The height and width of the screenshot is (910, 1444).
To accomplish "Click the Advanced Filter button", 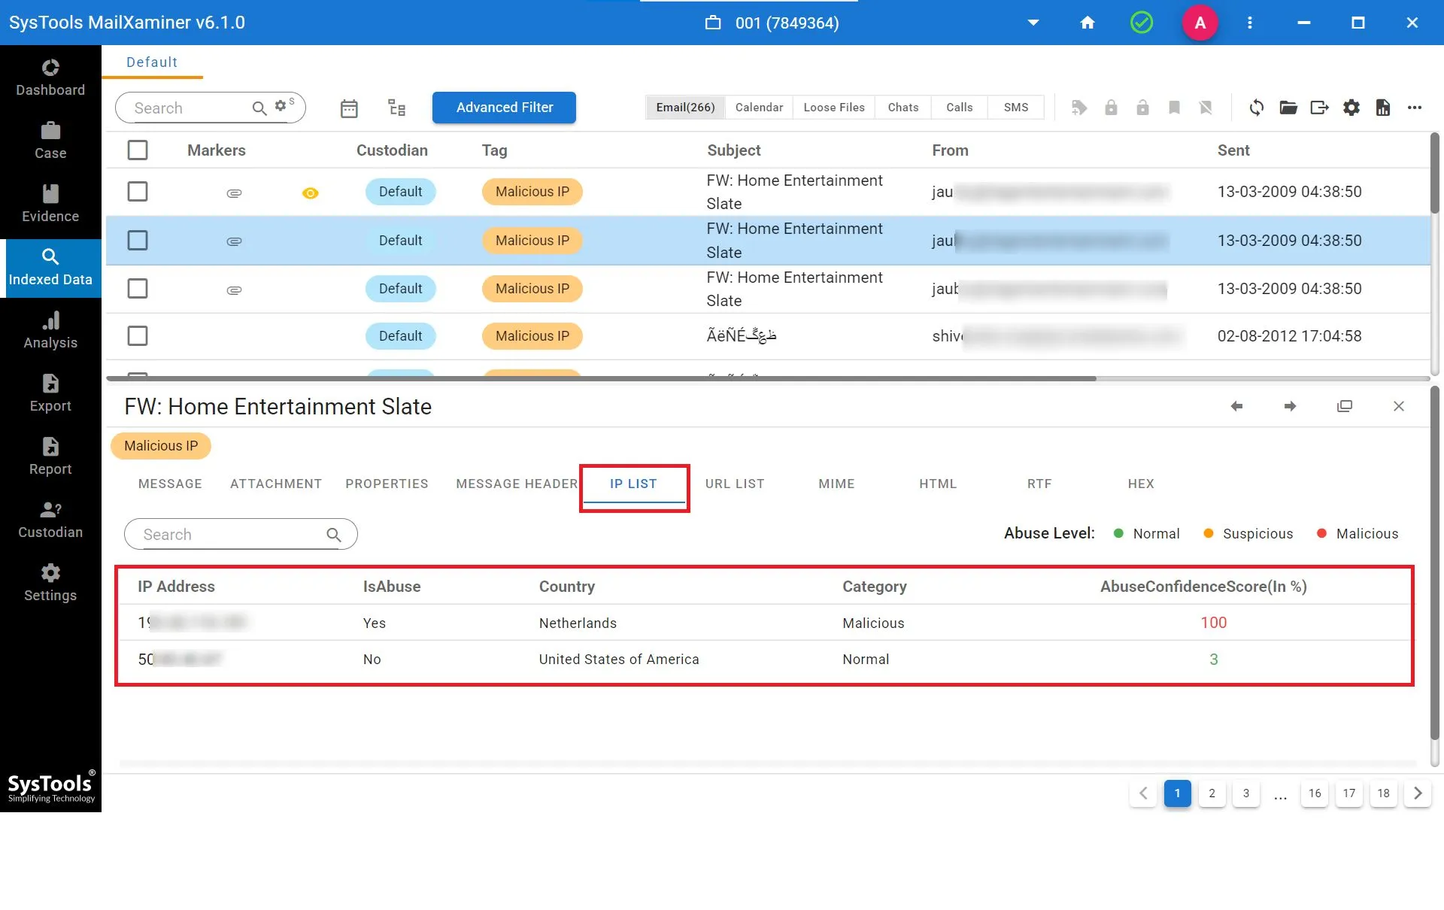I will click(x=503, y=107).
